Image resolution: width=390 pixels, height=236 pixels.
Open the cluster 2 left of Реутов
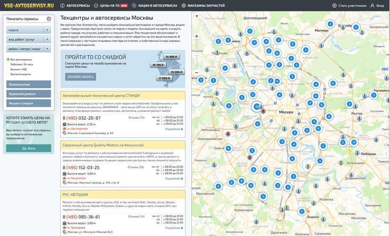(349, 104)
